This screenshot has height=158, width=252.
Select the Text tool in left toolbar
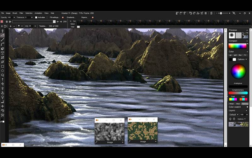click(3, 53)
